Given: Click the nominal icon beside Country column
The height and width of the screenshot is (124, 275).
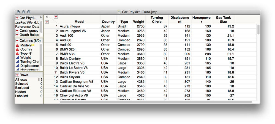Looking at the screenshot, I should (17, 49).
